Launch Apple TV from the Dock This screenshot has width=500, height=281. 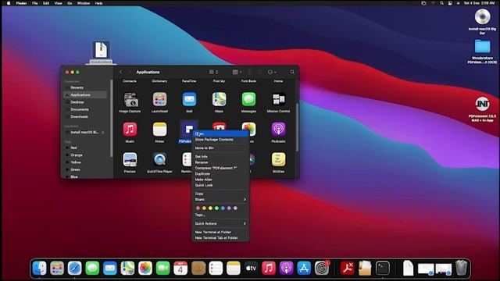tap(251, 268)
